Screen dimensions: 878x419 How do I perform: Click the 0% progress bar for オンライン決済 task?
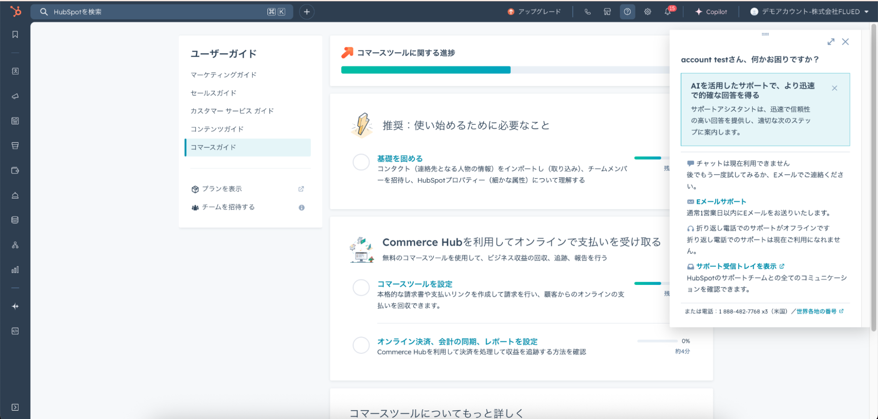coord(658,341)
